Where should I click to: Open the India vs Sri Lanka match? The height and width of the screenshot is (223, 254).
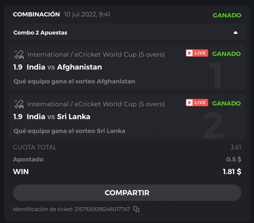point(58,117)
